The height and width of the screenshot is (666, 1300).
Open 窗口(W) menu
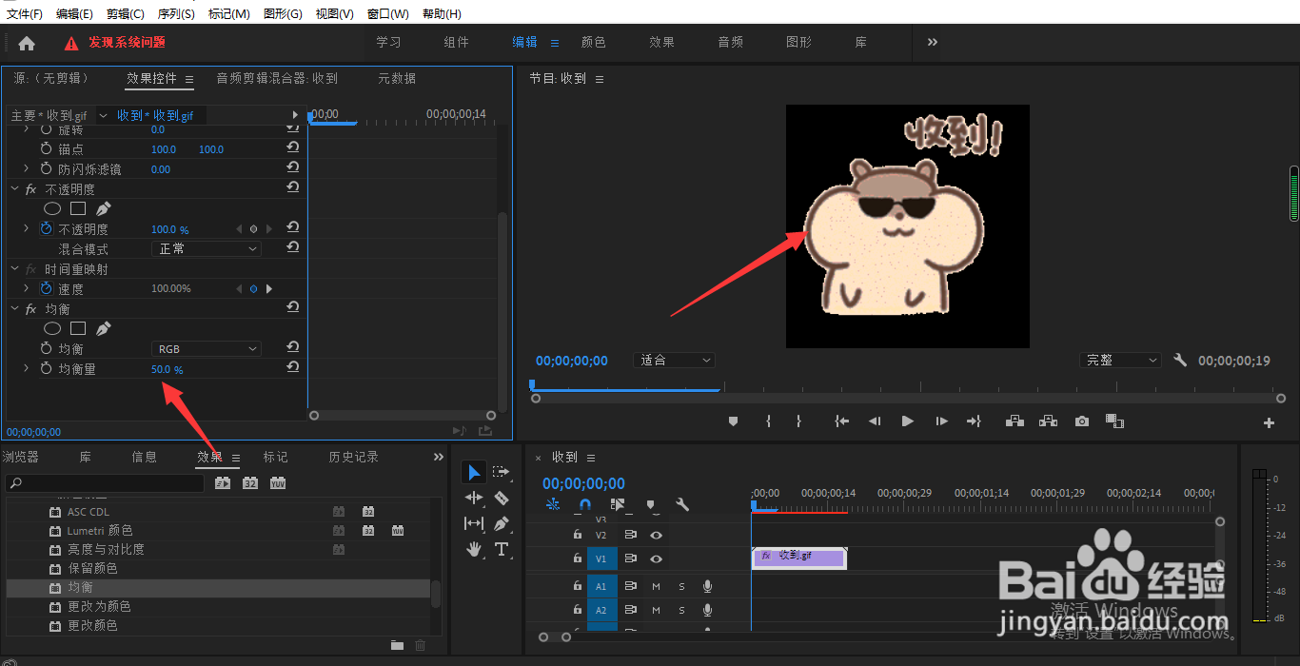(x=387, y=14)
